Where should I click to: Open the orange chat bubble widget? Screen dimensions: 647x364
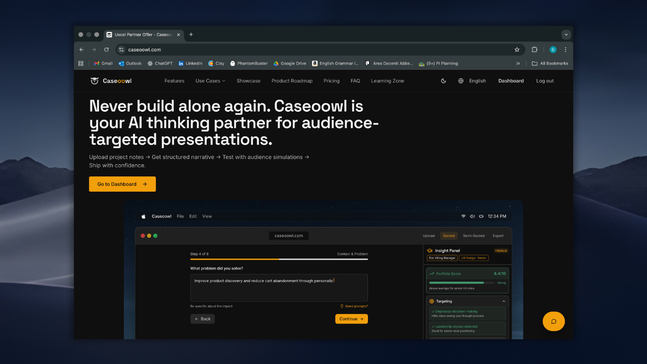553,321
